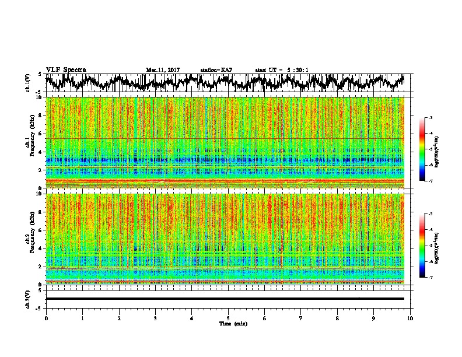This screenshot has width=462, height=357.
Task: Select the date text 'Mar.11, 2017'
Action: tap(163, 70)
